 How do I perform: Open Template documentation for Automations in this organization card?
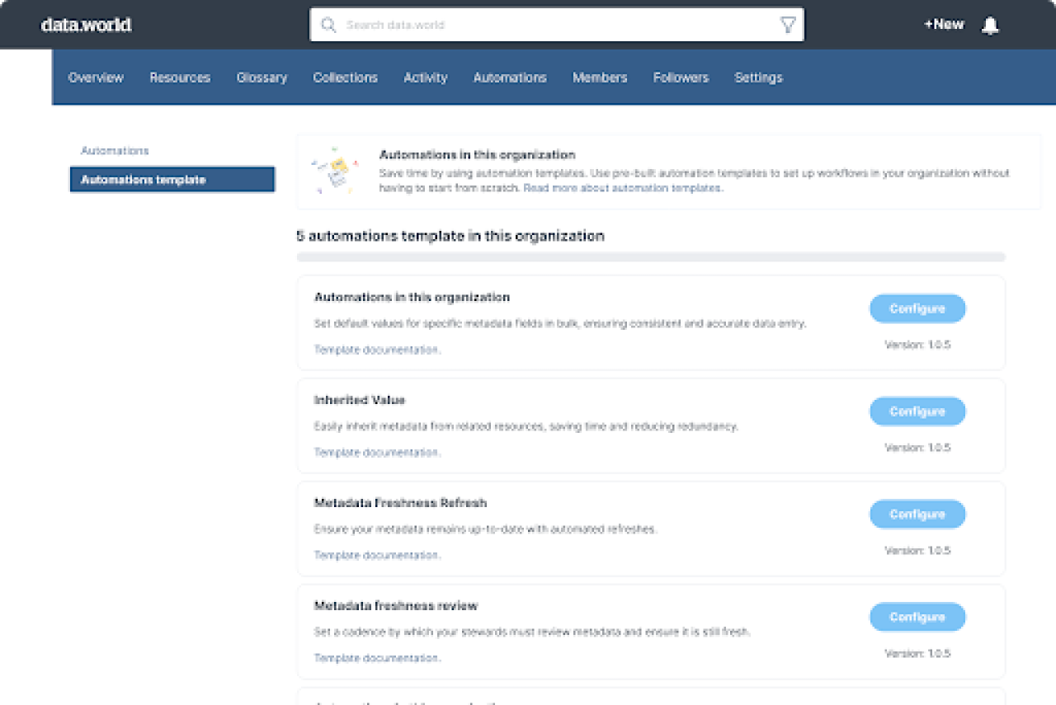coord(377,350)
